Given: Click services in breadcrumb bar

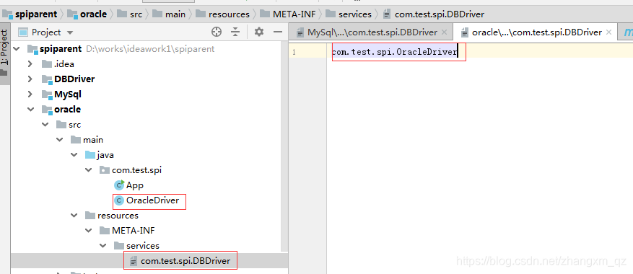Looking at the screenshot, I should pyautogui.click(x=349, y=14).
